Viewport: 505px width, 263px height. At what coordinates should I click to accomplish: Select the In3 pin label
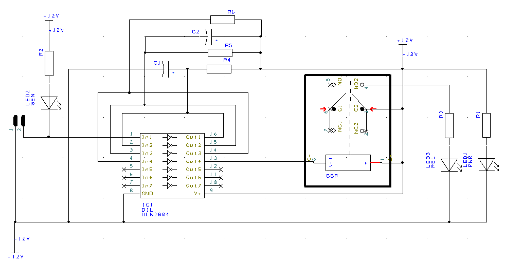[x=147, y=154]
